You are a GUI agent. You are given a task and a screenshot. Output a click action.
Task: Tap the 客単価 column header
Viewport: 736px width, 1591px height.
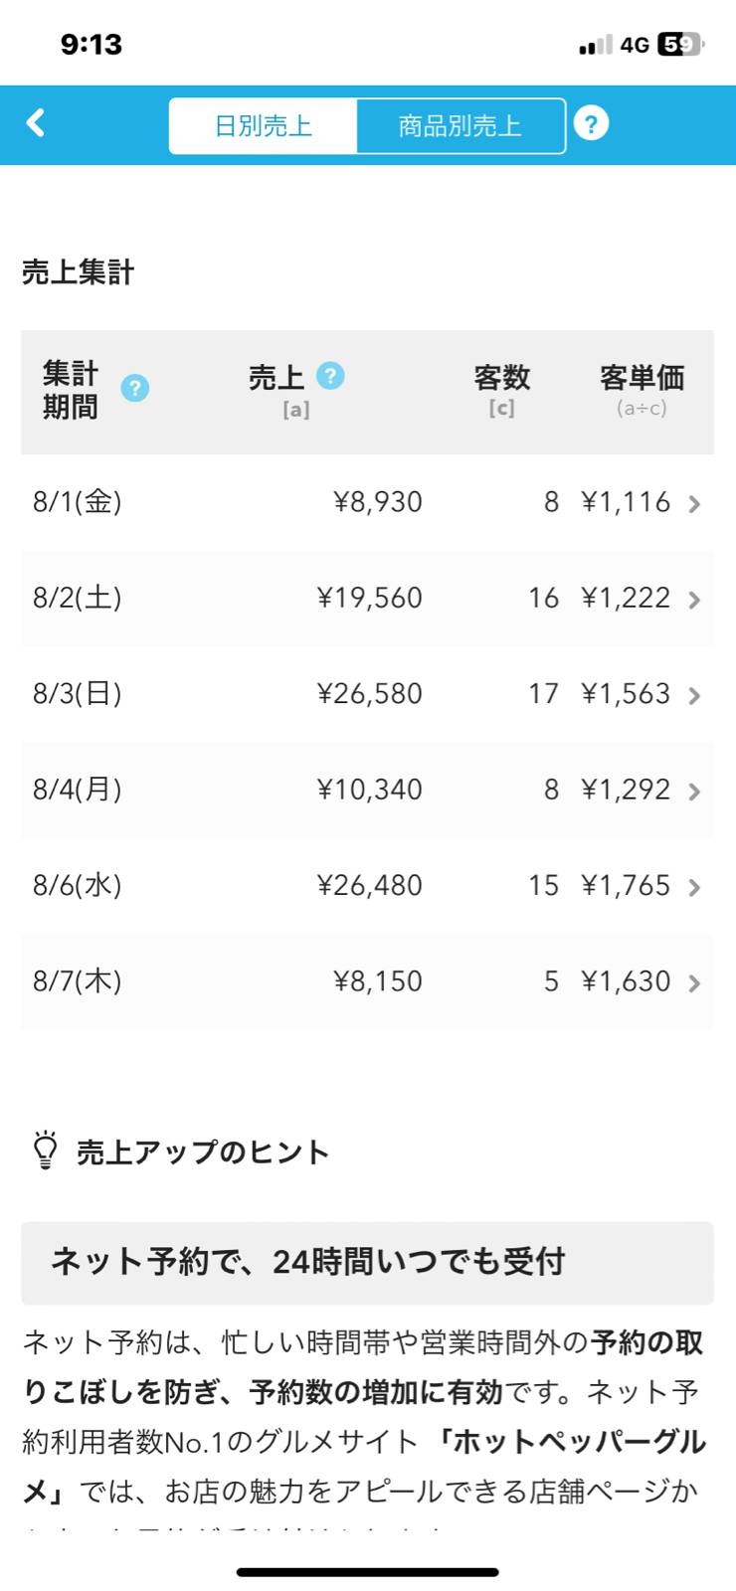[x=642, y=379]
